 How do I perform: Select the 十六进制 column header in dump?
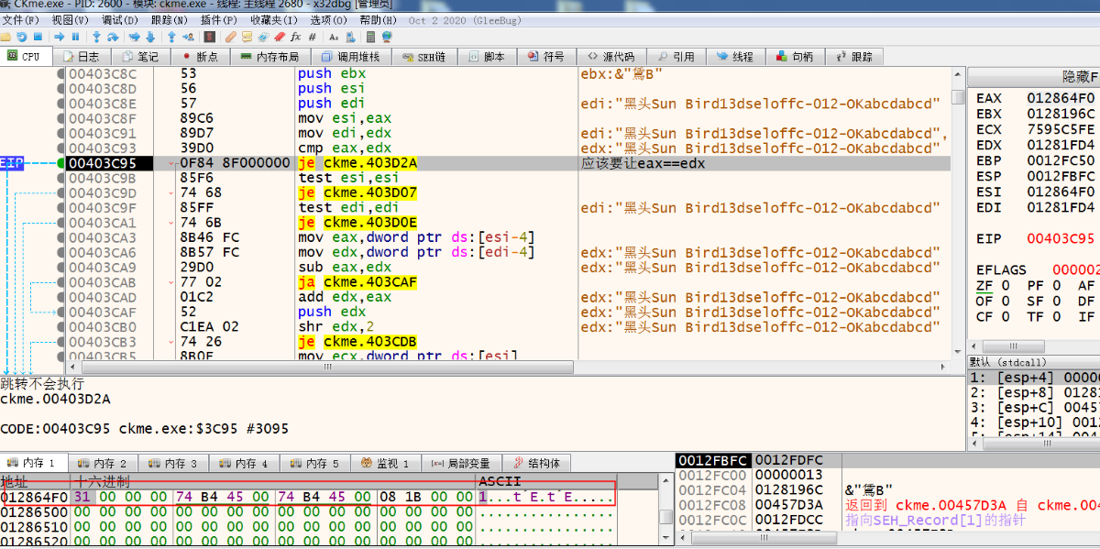point(273,481)
